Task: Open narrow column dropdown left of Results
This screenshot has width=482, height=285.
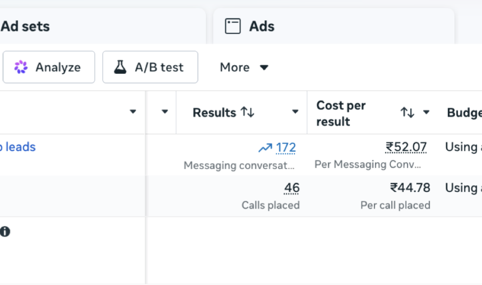Action: 165,111
